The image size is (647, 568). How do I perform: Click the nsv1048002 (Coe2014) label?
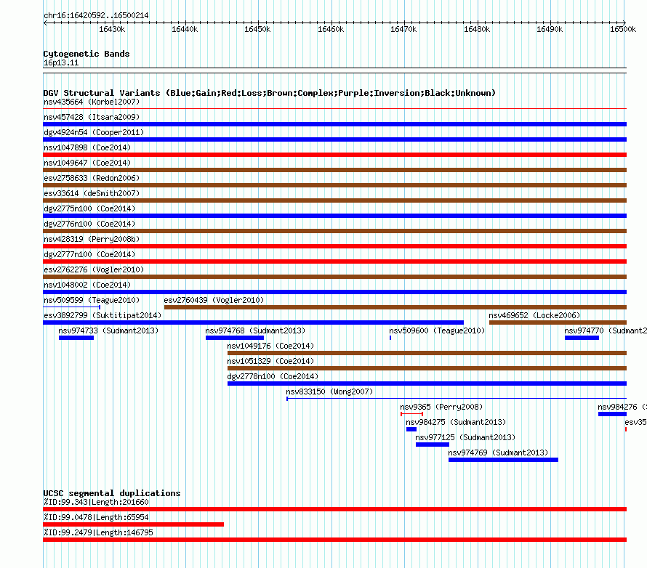coord(87,285)
